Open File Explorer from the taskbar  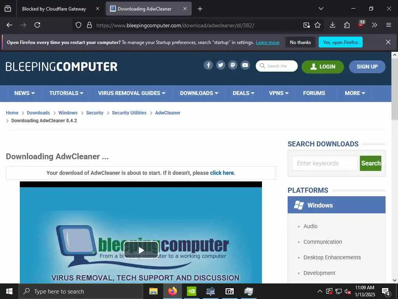(x=153, y=291)
